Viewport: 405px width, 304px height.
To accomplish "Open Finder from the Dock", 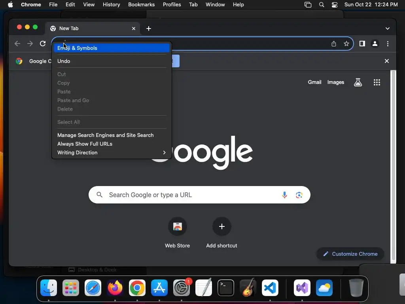I will pyautogui.click(x=49, y=288).
